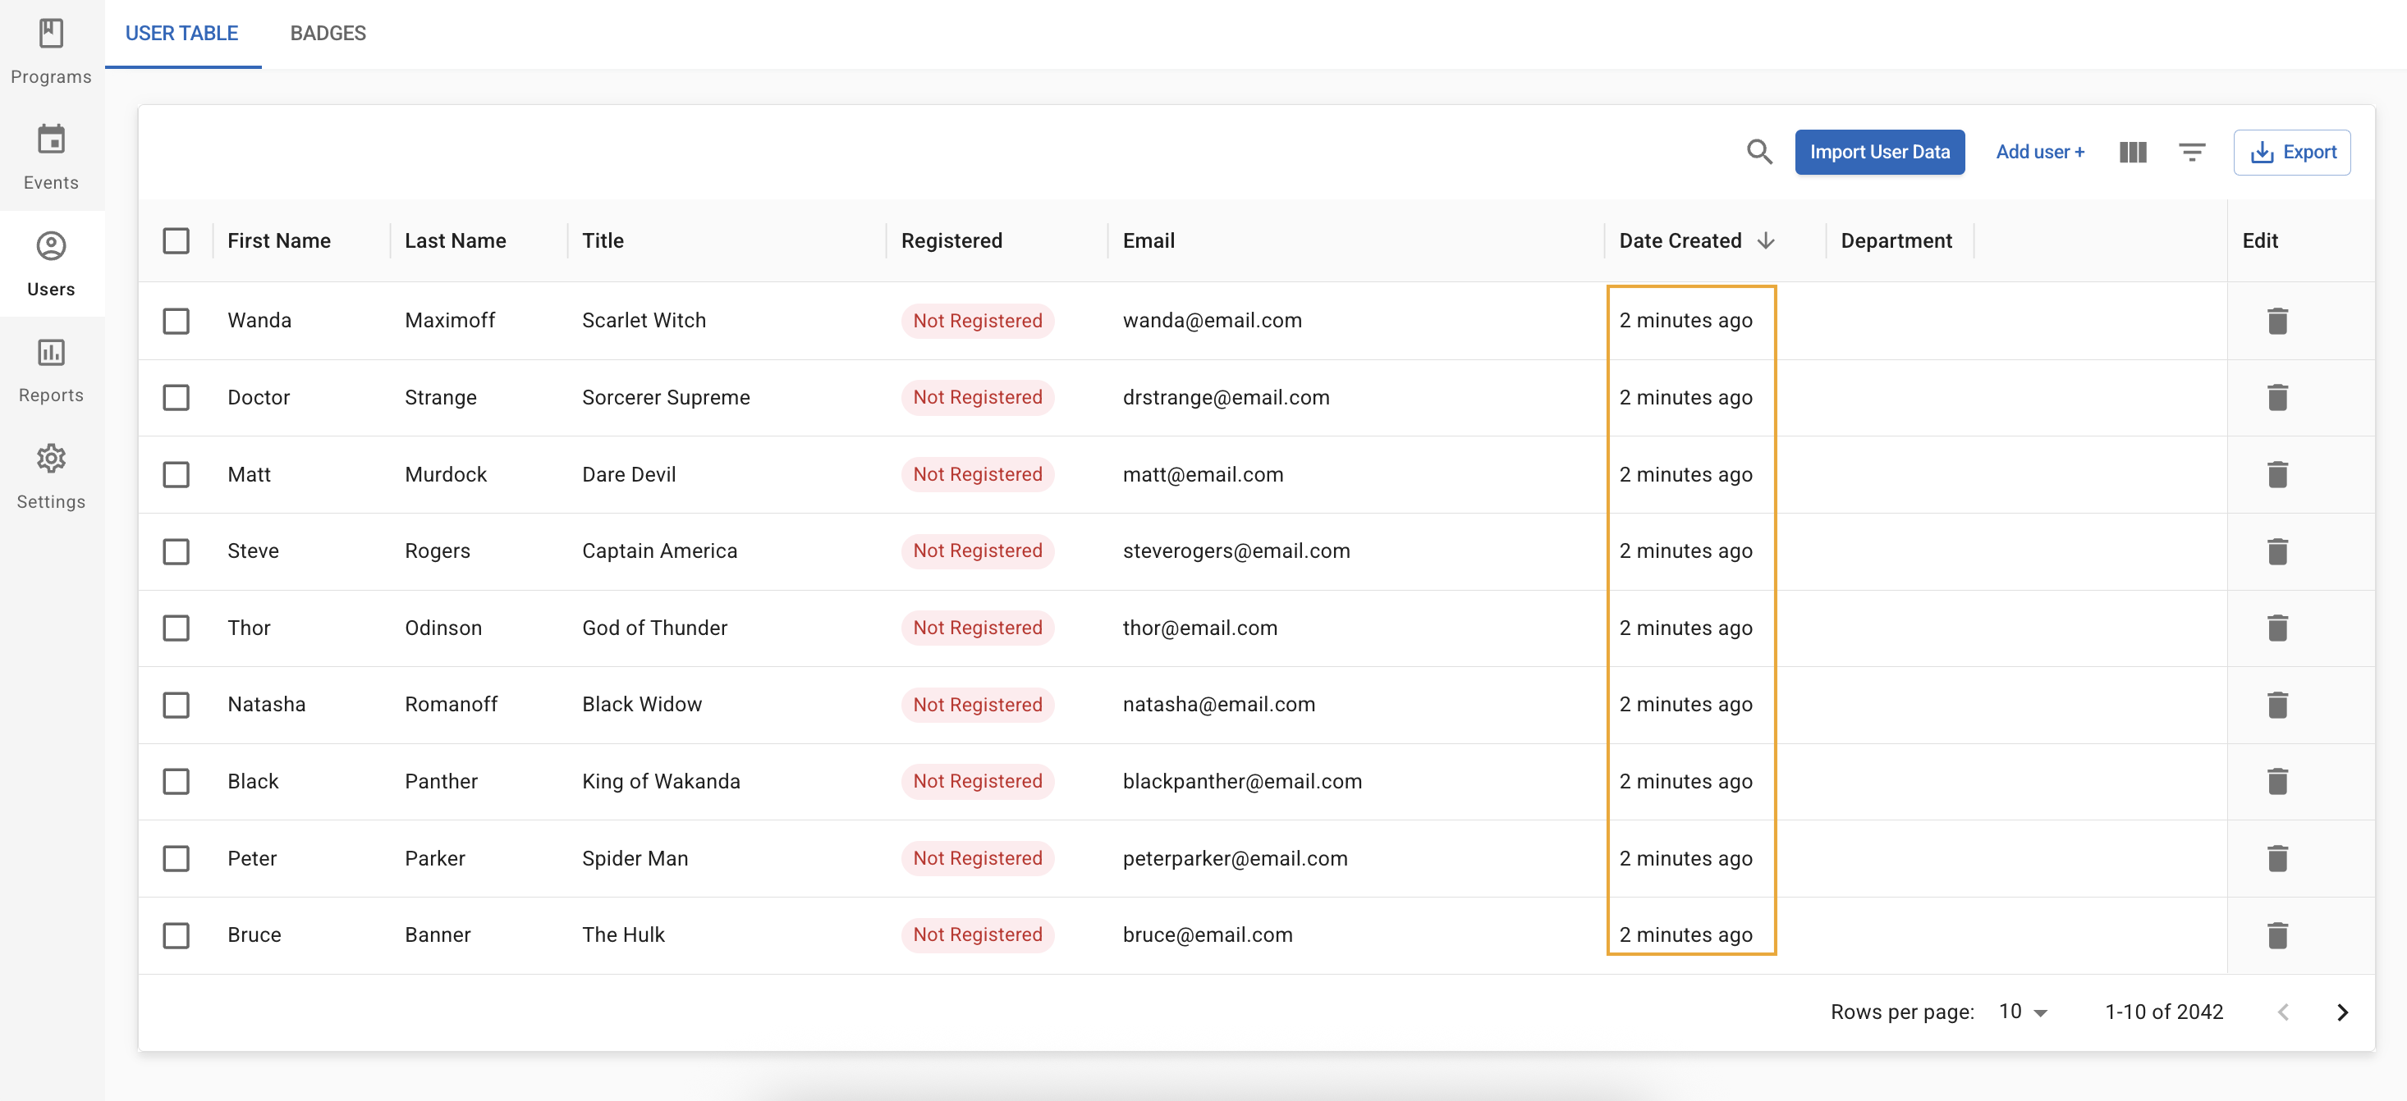The height and width of the screenshot is (1101, 2407).
Task: Check the box for Steve Rogers
Action: point(177,551)
